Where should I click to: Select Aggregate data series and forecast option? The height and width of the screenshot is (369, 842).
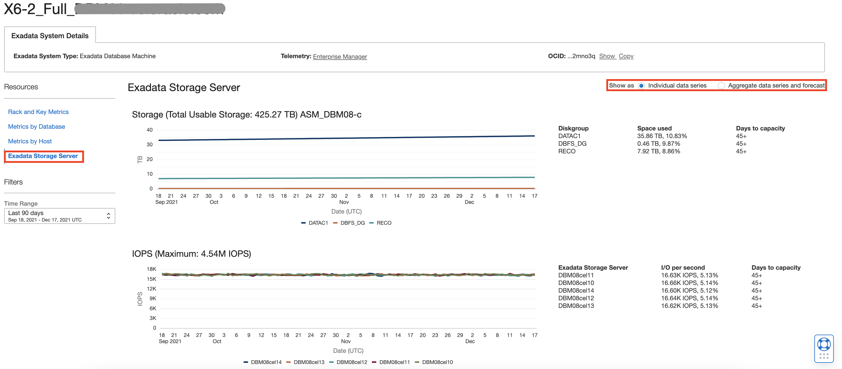721,85
